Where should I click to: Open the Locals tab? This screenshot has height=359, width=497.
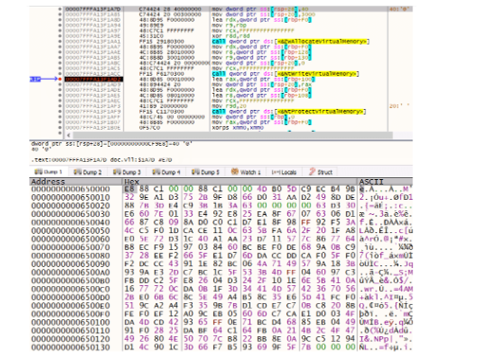(284, 171)
